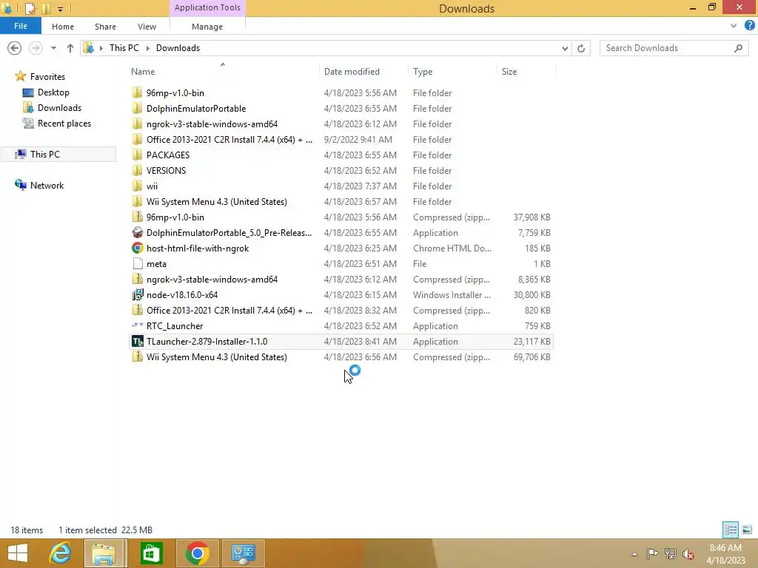Select Wii System Menu 4.3 zip file

tap(341, 357)
